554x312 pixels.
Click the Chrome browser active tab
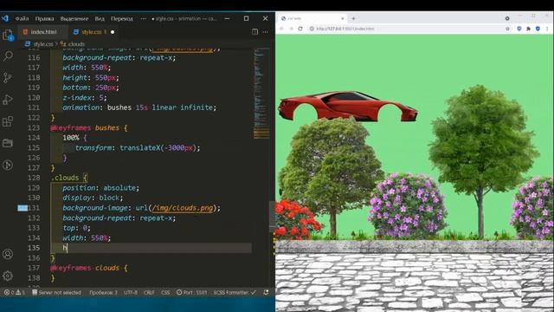(x=312, y=18)
